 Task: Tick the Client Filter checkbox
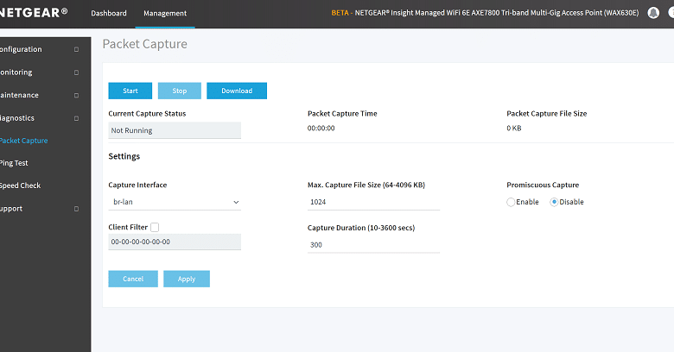tap(155, 227)
